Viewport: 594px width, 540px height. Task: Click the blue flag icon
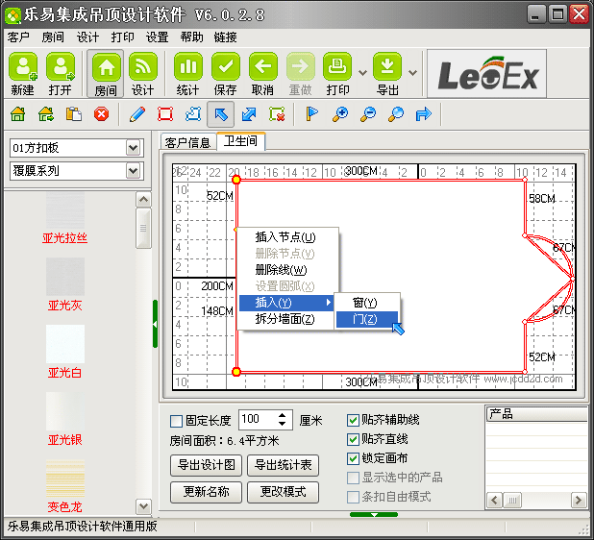[x=311, y=114]
